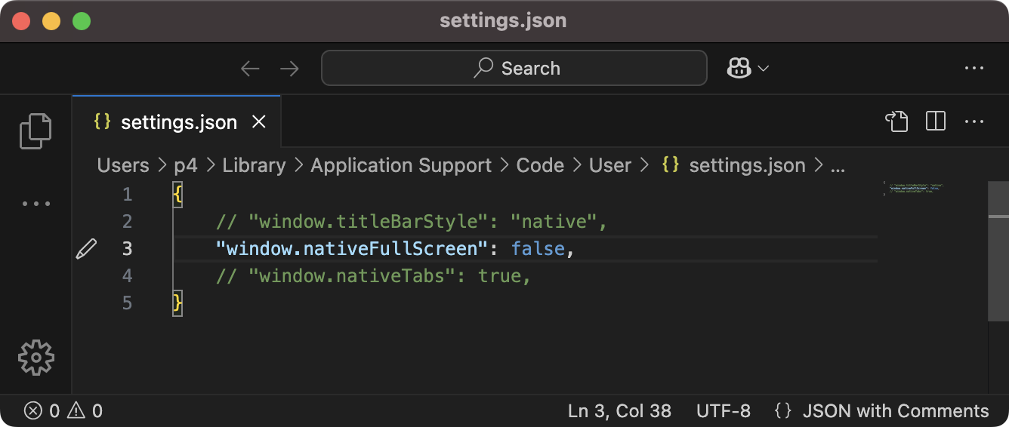Click Open Settings UI icon

pyautogui.click(x=896, y=121)
